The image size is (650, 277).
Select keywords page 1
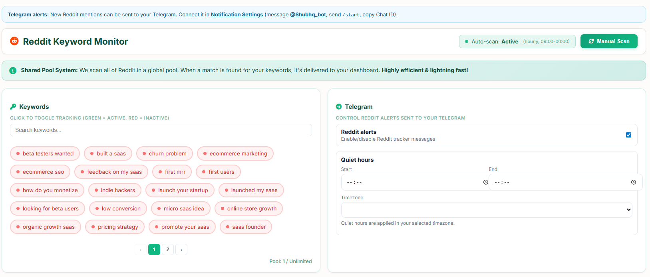click(x=154, y=249)
